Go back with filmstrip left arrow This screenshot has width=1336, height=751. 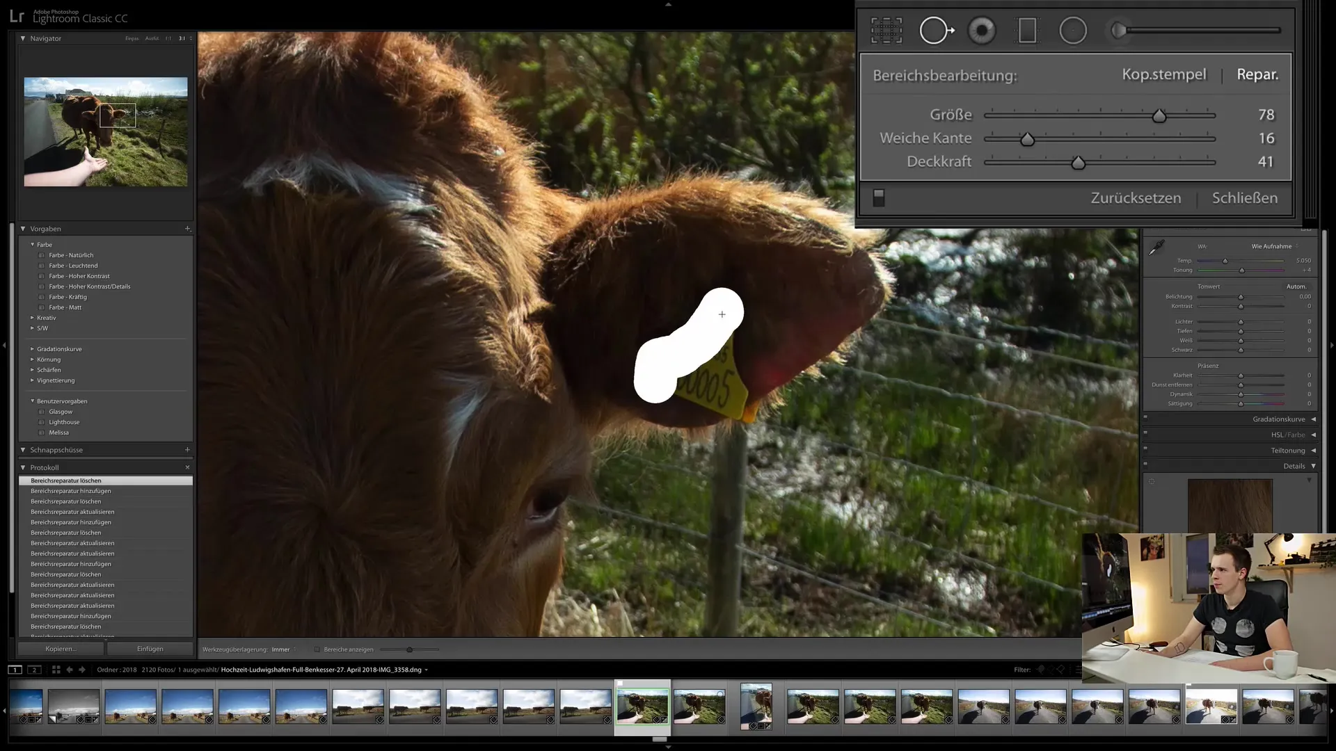(70, 670)
